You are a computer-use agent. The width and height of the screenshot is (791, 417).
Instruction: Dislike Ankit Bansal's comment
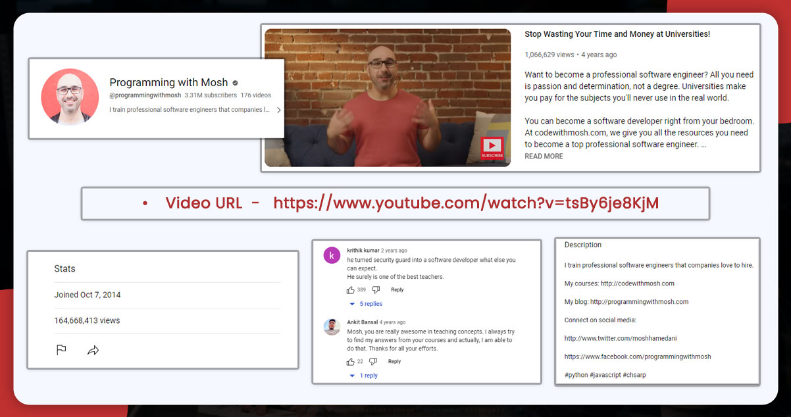tap(373, 361)
